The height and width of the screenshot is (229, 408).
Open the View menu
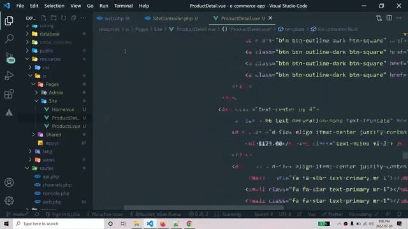76,6
